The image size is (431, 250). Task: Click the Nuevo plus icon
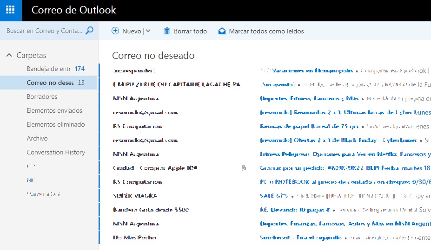(115, 31)
